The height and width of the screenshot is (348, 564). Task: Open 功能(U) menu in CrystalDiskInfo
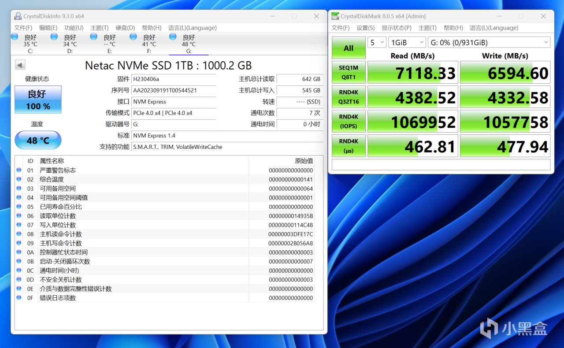(x=74, y=28)
